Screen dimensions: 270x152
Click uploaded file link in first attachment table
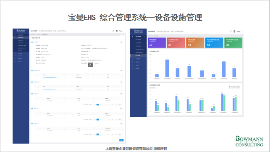tap(50, 78)
